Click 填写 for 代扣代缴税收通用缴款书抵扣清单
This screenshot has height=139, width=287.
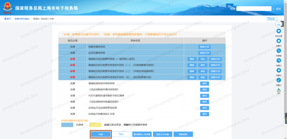pos(204,96)
